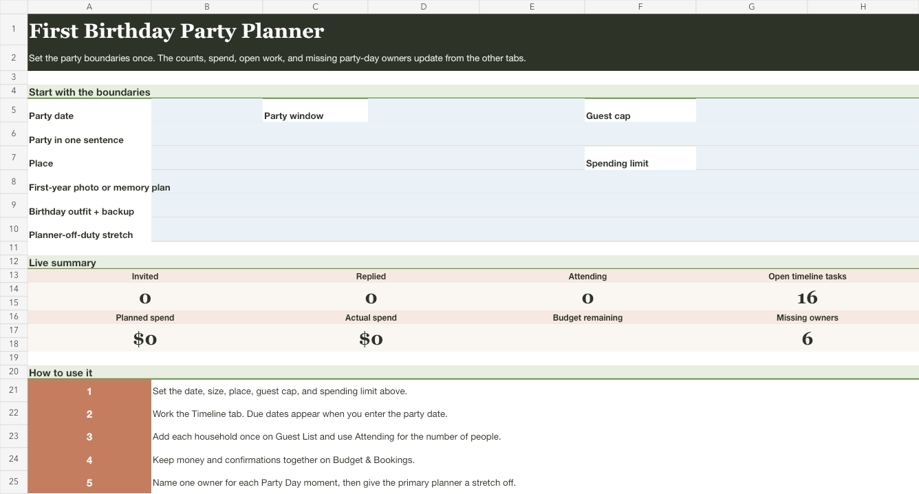
Task: Select column G header
Action: (752, 7)
